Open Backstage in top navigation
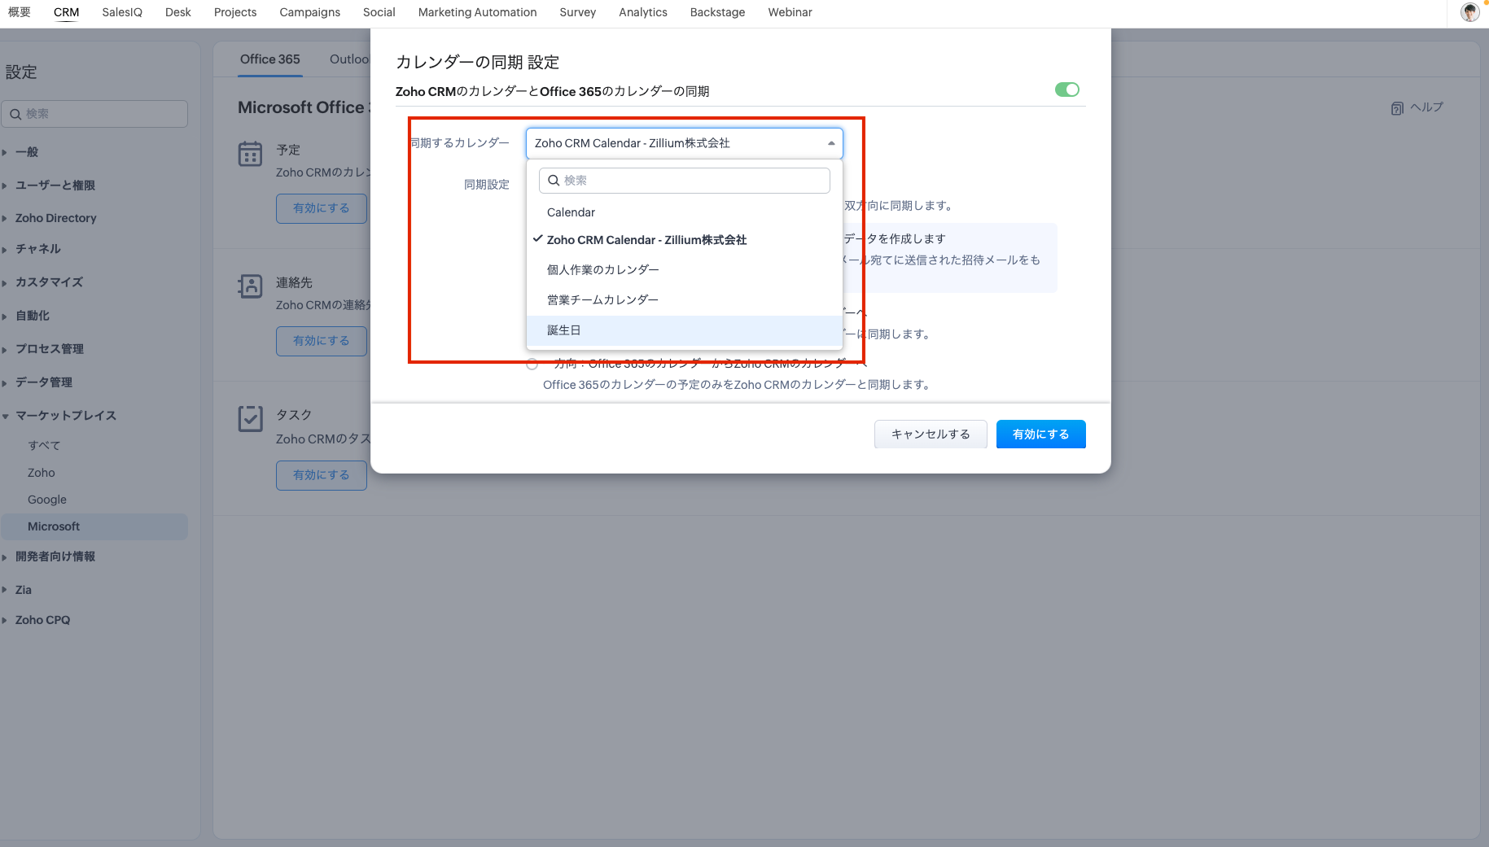 (x=718, y=12)
